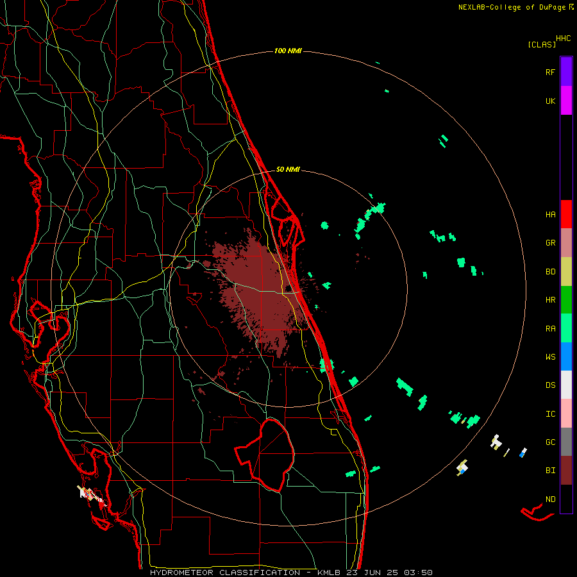Click the RF purple legend swatch

(566, 72)
